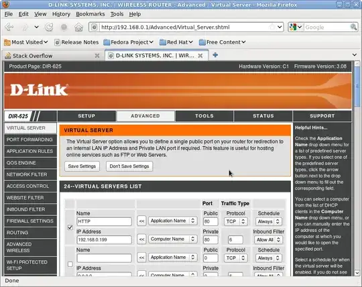
Task: Open Network Filter in sidebar
Action: (30, 174)
